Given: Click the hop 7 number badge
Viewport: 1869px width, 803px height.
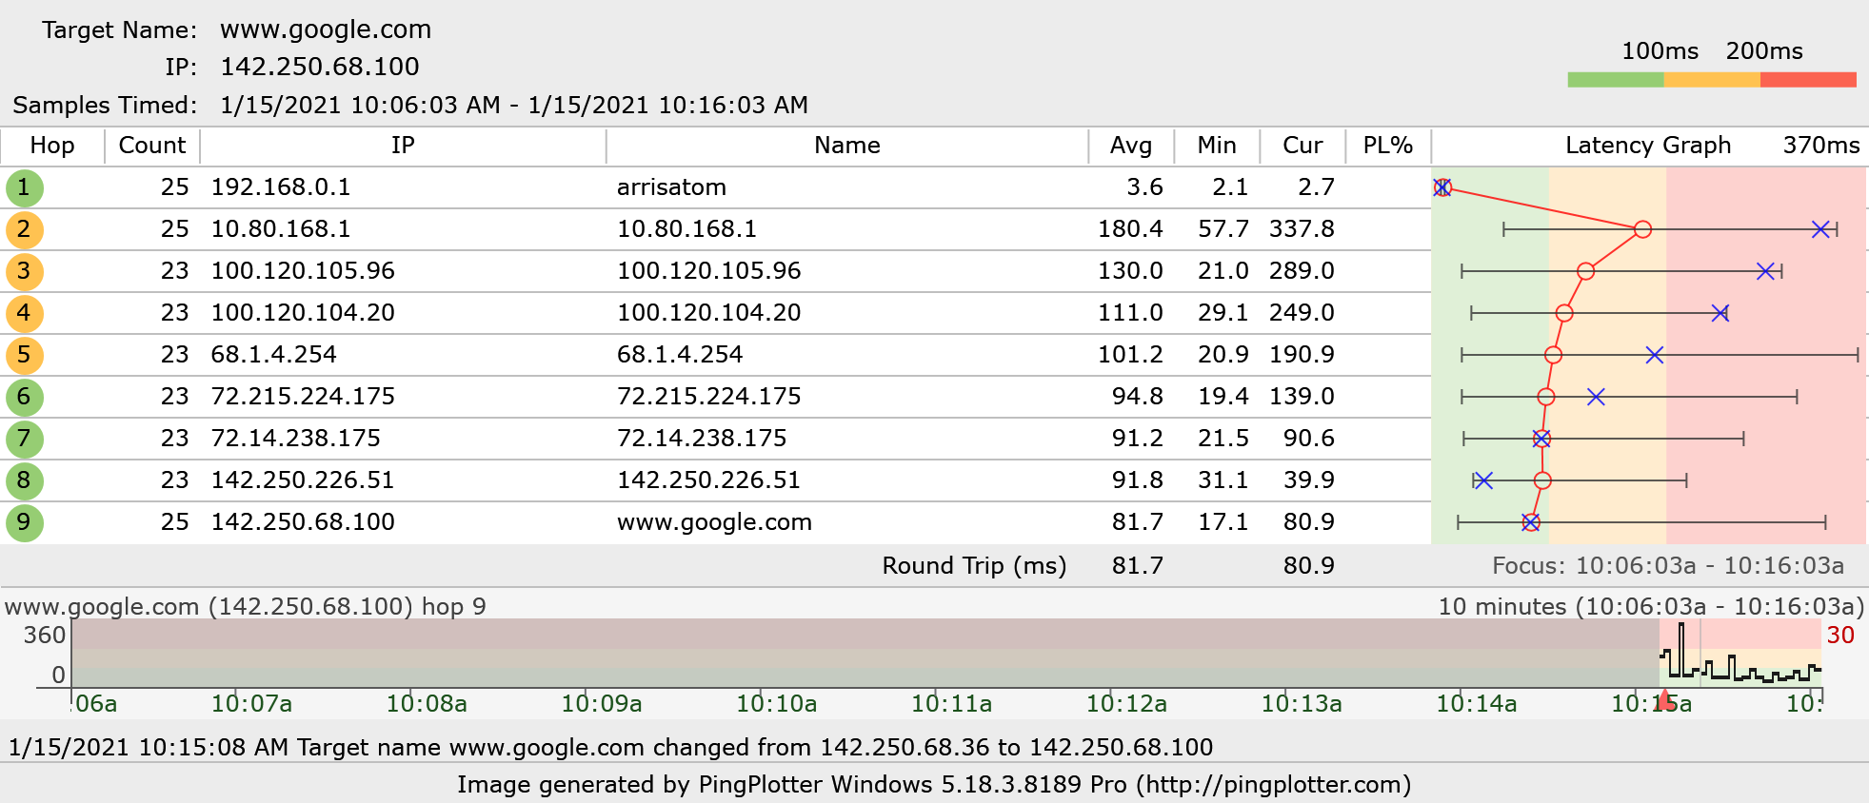Looking at the screenshot, I should pos(24,439).
